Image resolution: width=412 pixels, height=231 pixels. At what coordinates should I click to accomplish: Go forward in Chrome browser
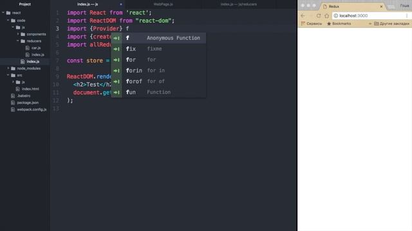[310, 15]
